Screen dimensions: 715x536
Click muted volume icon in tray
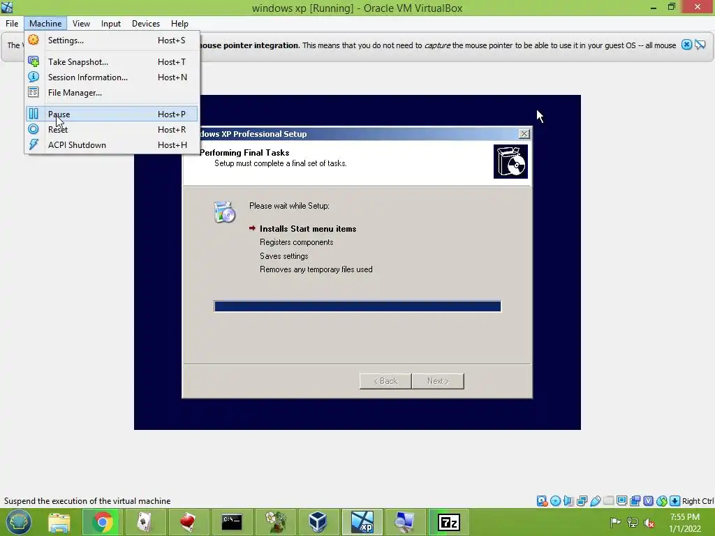[649, 523]
